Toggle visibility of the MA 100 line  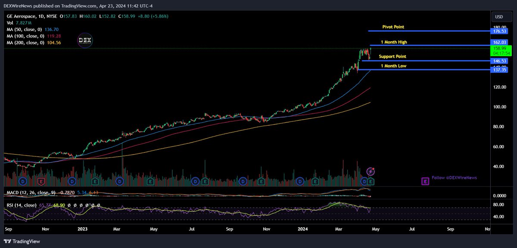click(26, 36)
